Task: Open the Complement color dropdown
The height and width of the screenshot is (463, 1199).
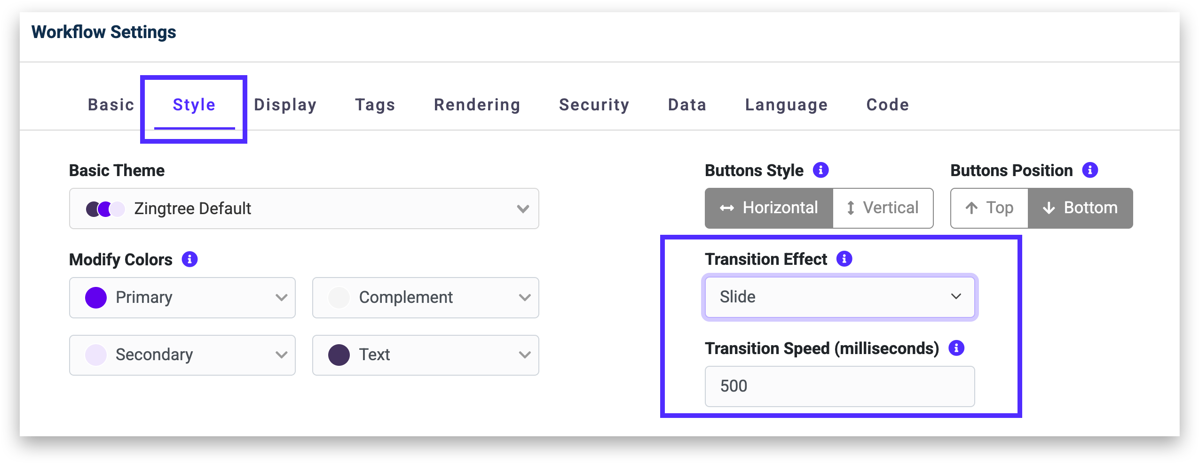Action: [x=425, y=297]
